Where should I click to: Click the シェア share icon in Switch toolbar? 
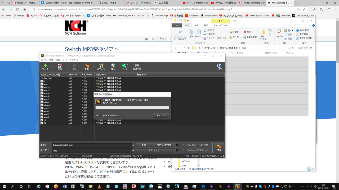(x=125, y=67)
